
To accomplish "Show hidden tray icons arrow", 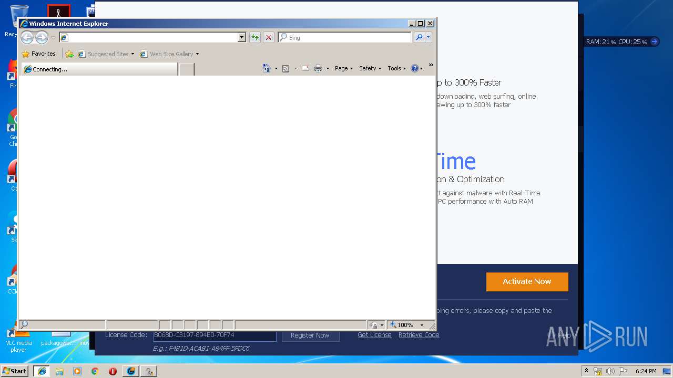I will pyautogui.click(x=587, y=371).
